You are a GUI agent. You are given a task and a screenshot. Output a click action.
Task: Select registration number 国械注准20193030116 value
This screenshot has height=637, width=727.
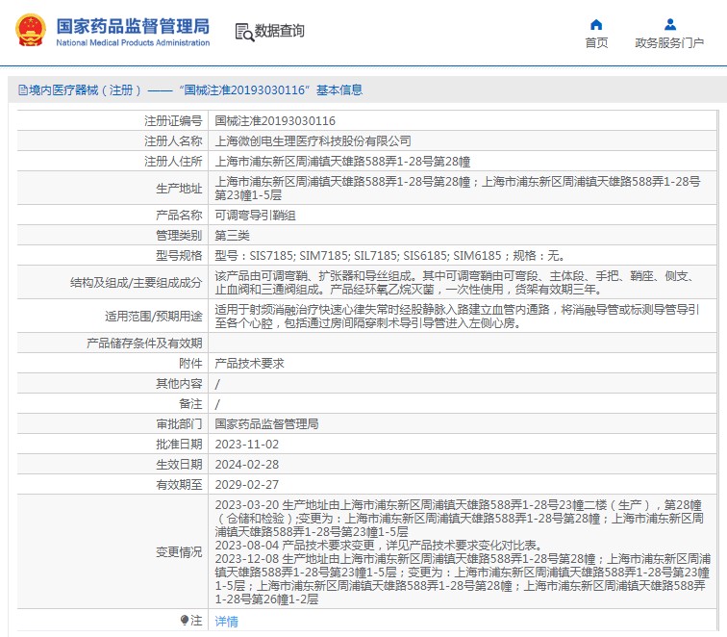(x=275, y=121)
